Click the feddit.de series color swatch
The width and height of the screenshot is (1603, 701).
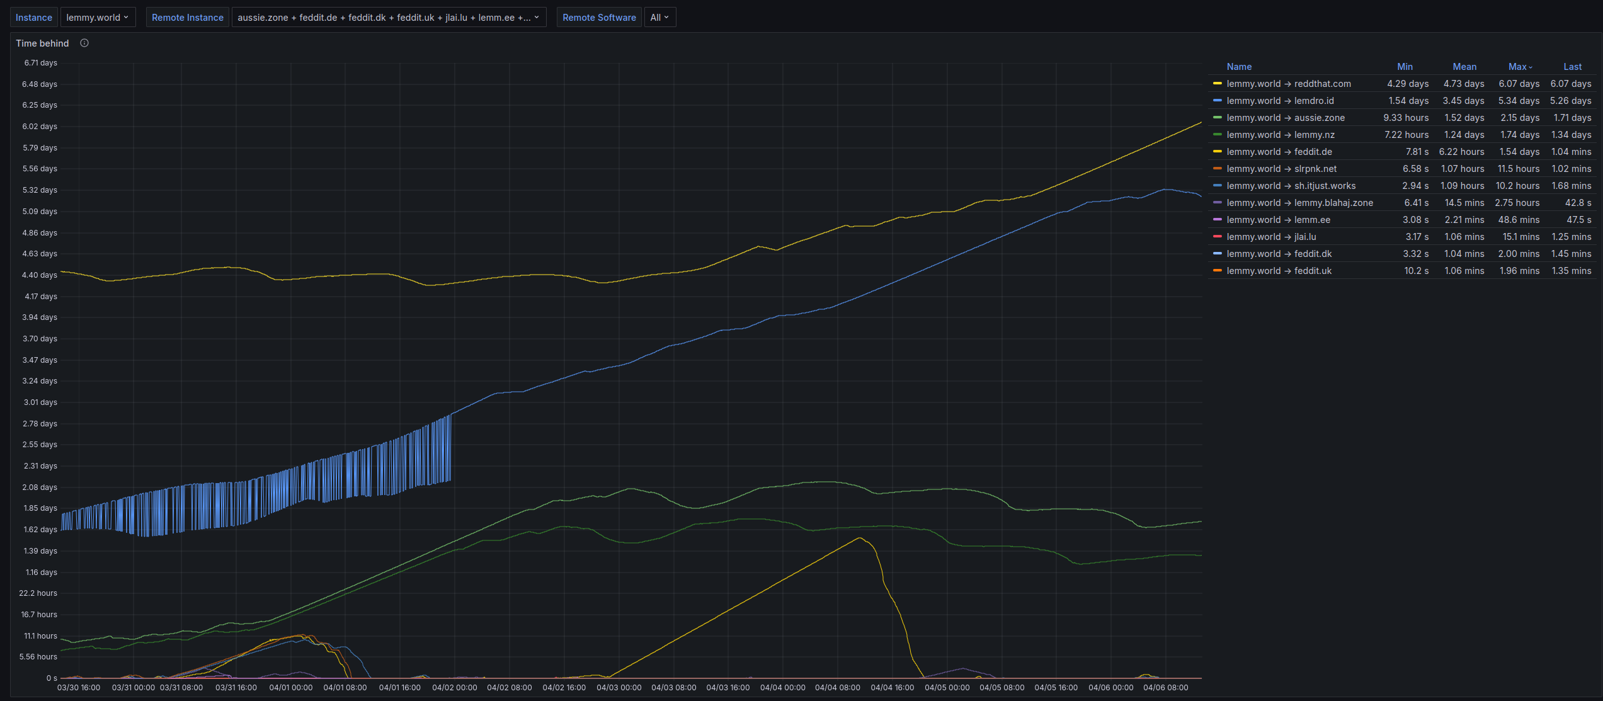[1217, 152]
